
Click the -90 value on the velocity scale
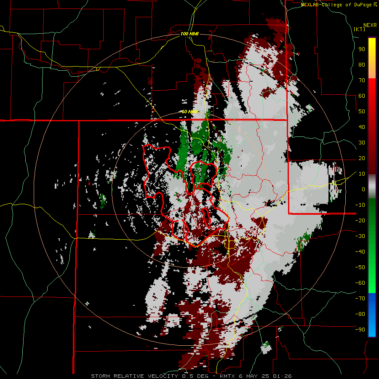(x=360, y=329)
